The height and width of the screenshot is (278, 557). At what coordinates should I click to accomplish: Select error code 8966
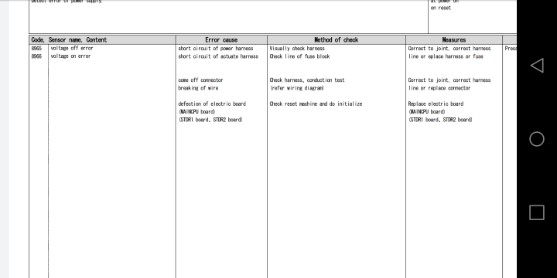click(36, 56)
